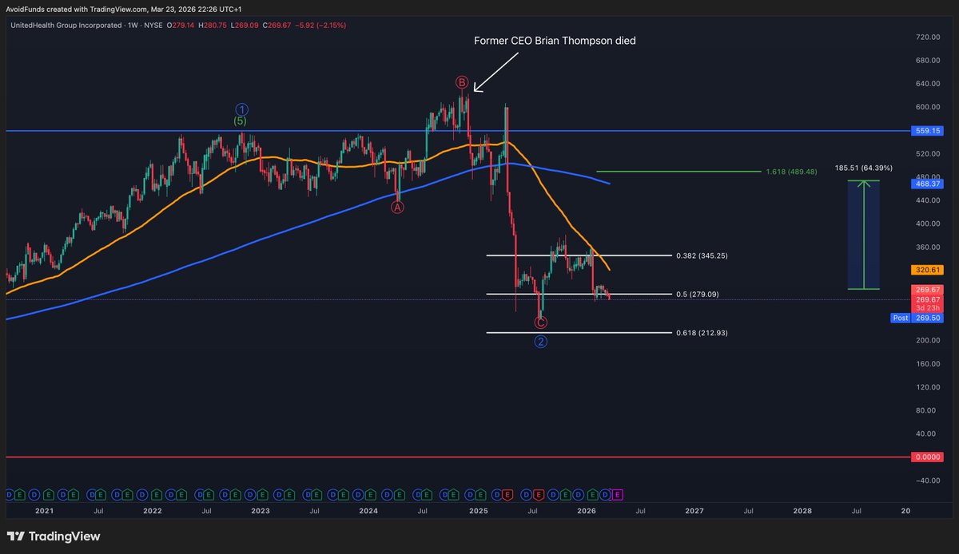Click the red 0.0000 price tag

tap(925, 457)
